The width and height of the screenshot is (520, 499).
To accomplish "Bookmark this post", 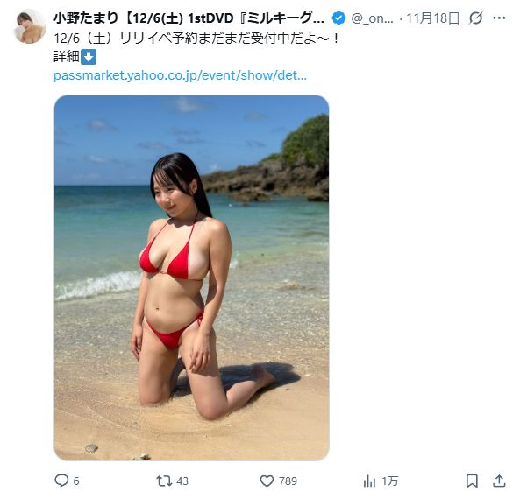I will point(472,481).
